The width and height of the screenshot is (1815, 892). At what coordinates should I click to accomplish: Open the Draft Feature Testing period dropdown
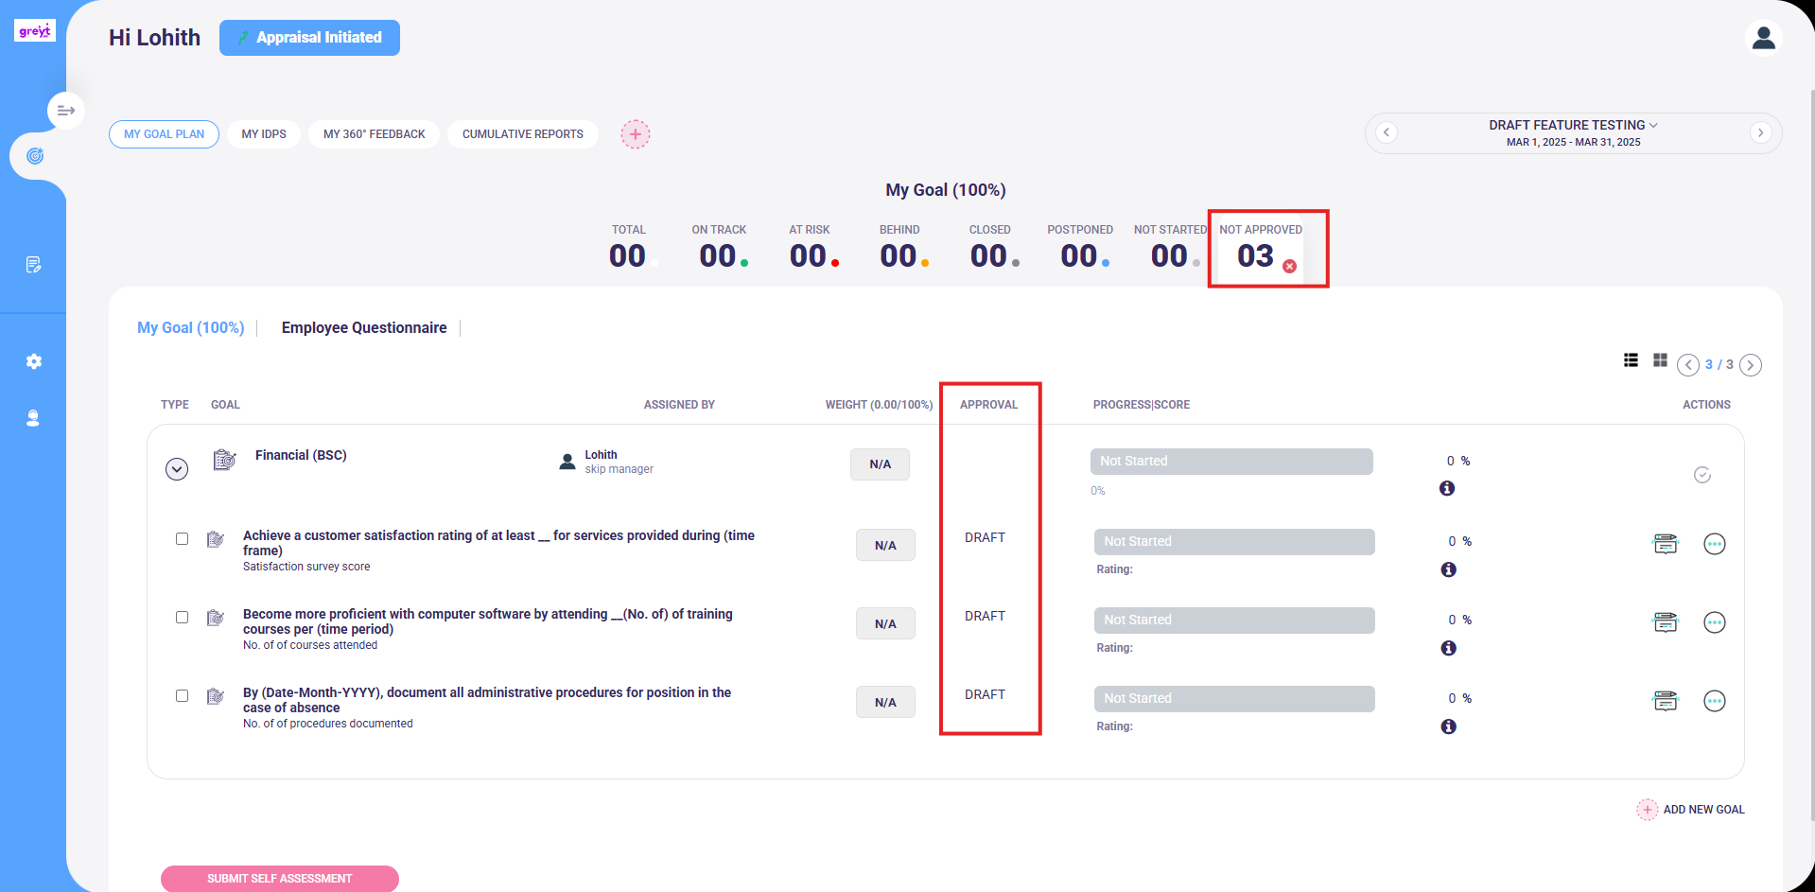pyautogui.click(x=1573, y=125)
